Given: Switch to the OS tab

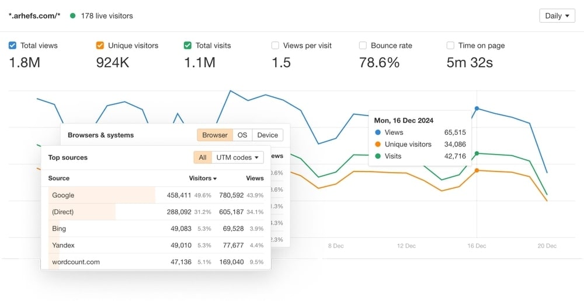Looking at the screenshot, I should (242, 135).
